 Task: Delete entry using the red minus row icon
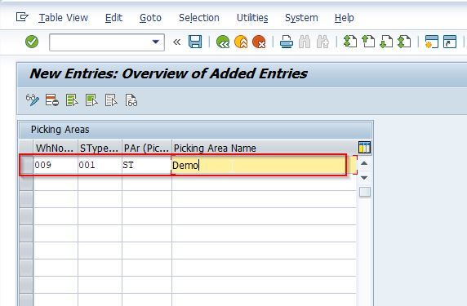click(51, 100)
